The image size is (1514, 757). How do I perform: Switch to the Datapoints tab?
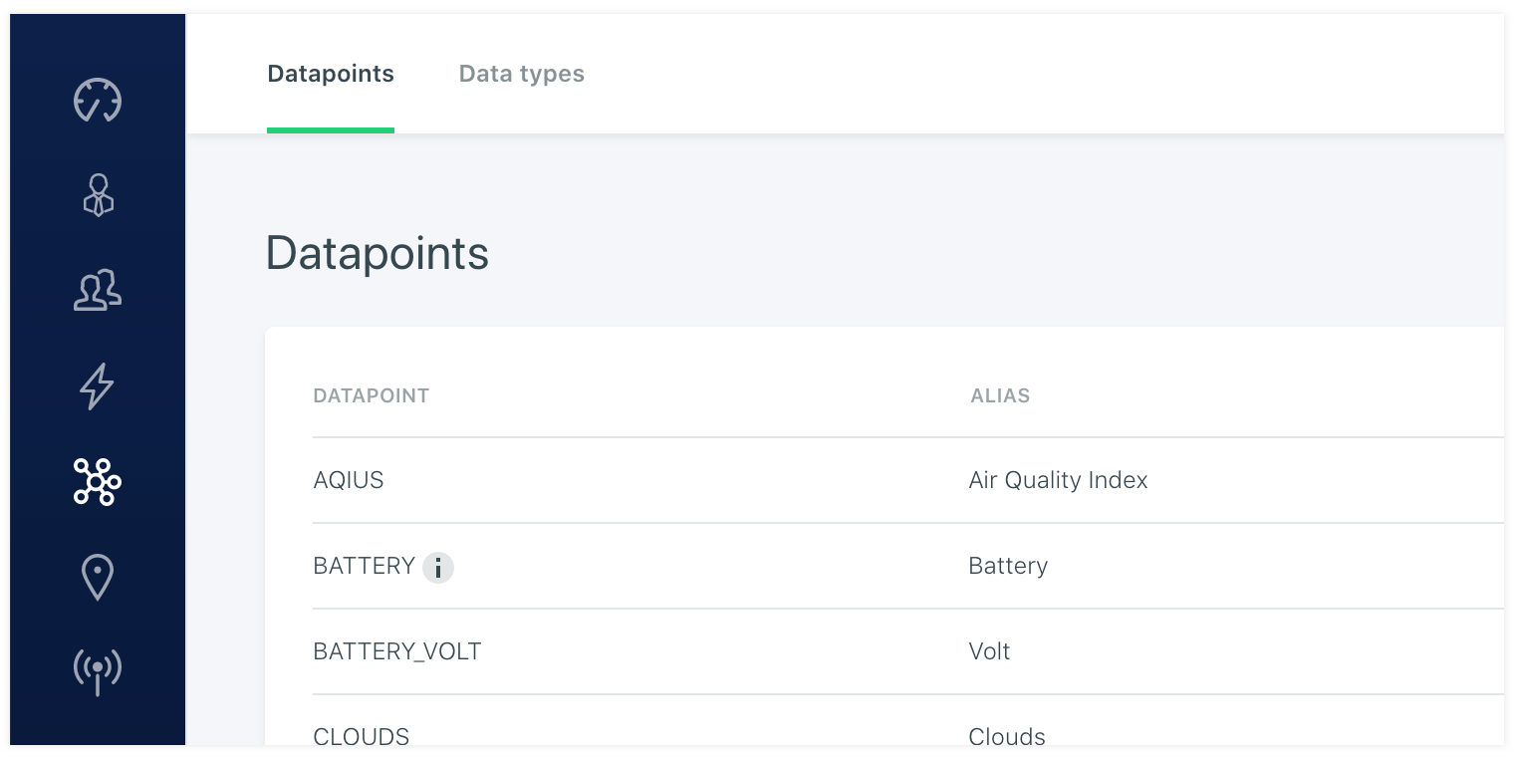click(331, 74)
